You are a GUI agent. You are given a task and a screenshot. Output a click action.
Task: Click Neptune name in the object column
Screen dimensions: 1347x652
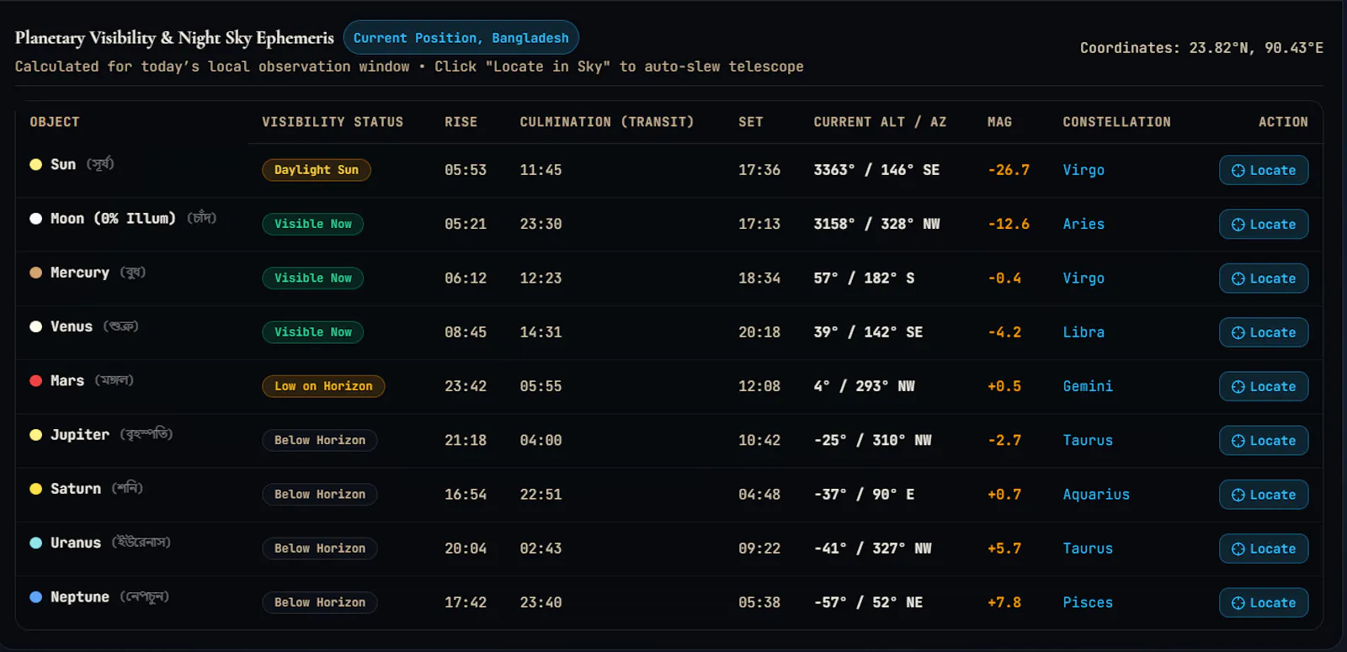tap(80, 597)
